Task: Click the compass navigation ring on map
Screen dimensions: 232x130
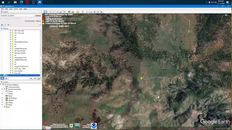Action: click(x=226, y=19)
